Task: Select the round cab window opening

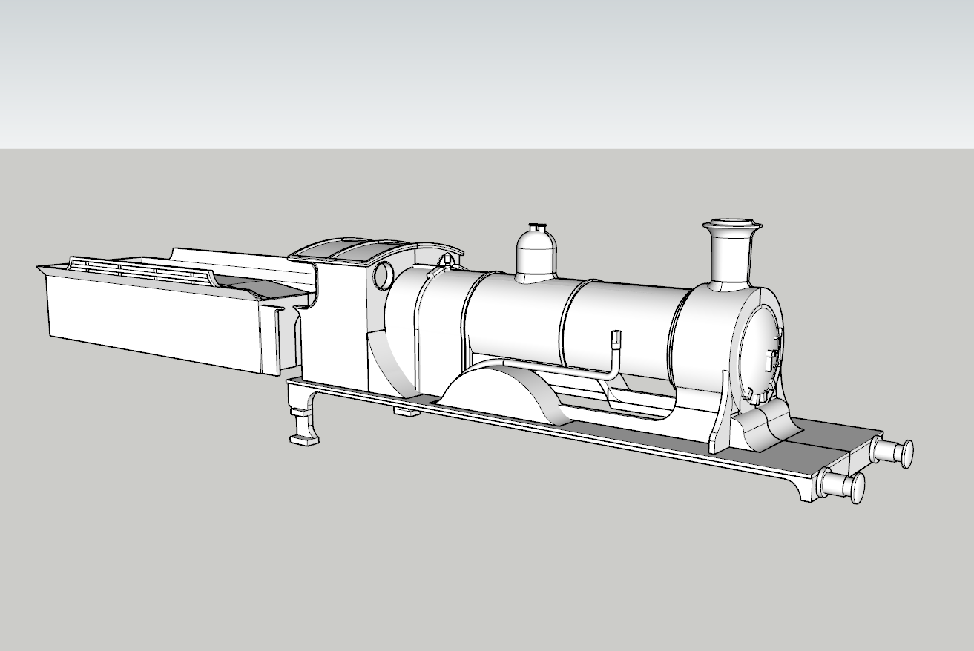Action: pos(383,276)
